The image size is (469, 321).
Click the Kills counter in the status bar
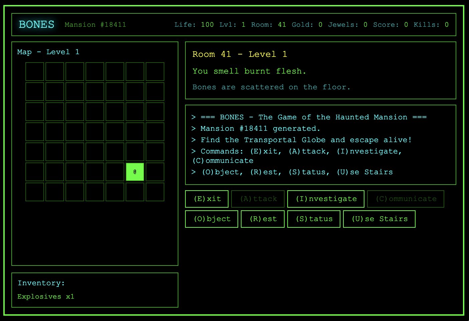[432, 24]
